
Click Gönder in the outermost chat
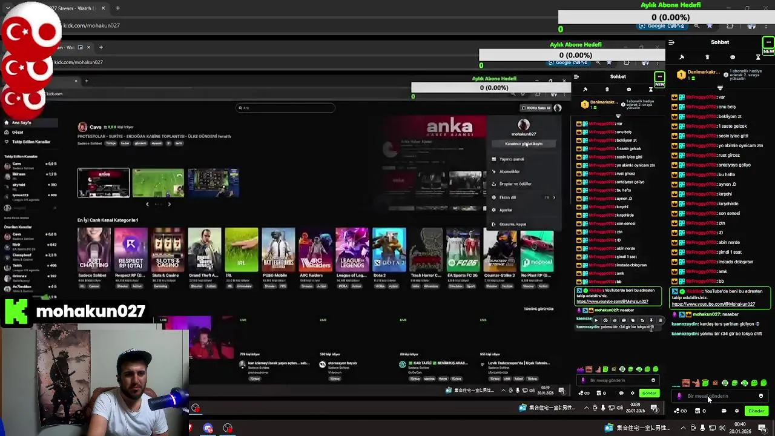click(756, 411)
